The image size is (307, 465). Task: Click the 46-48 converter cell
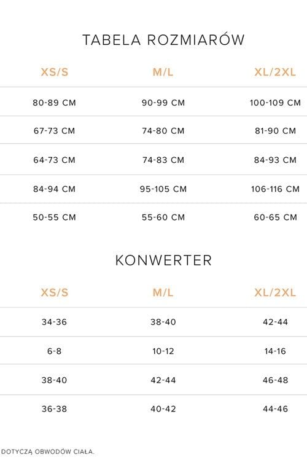pos(275,380)
